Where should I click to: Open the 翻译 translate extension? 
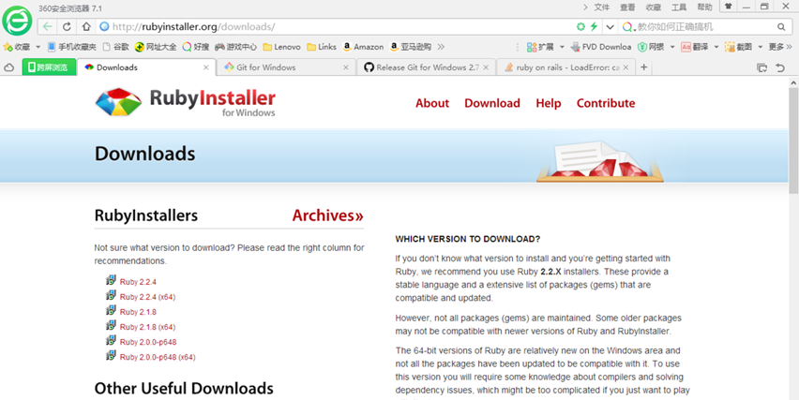[x=695, y=47]
